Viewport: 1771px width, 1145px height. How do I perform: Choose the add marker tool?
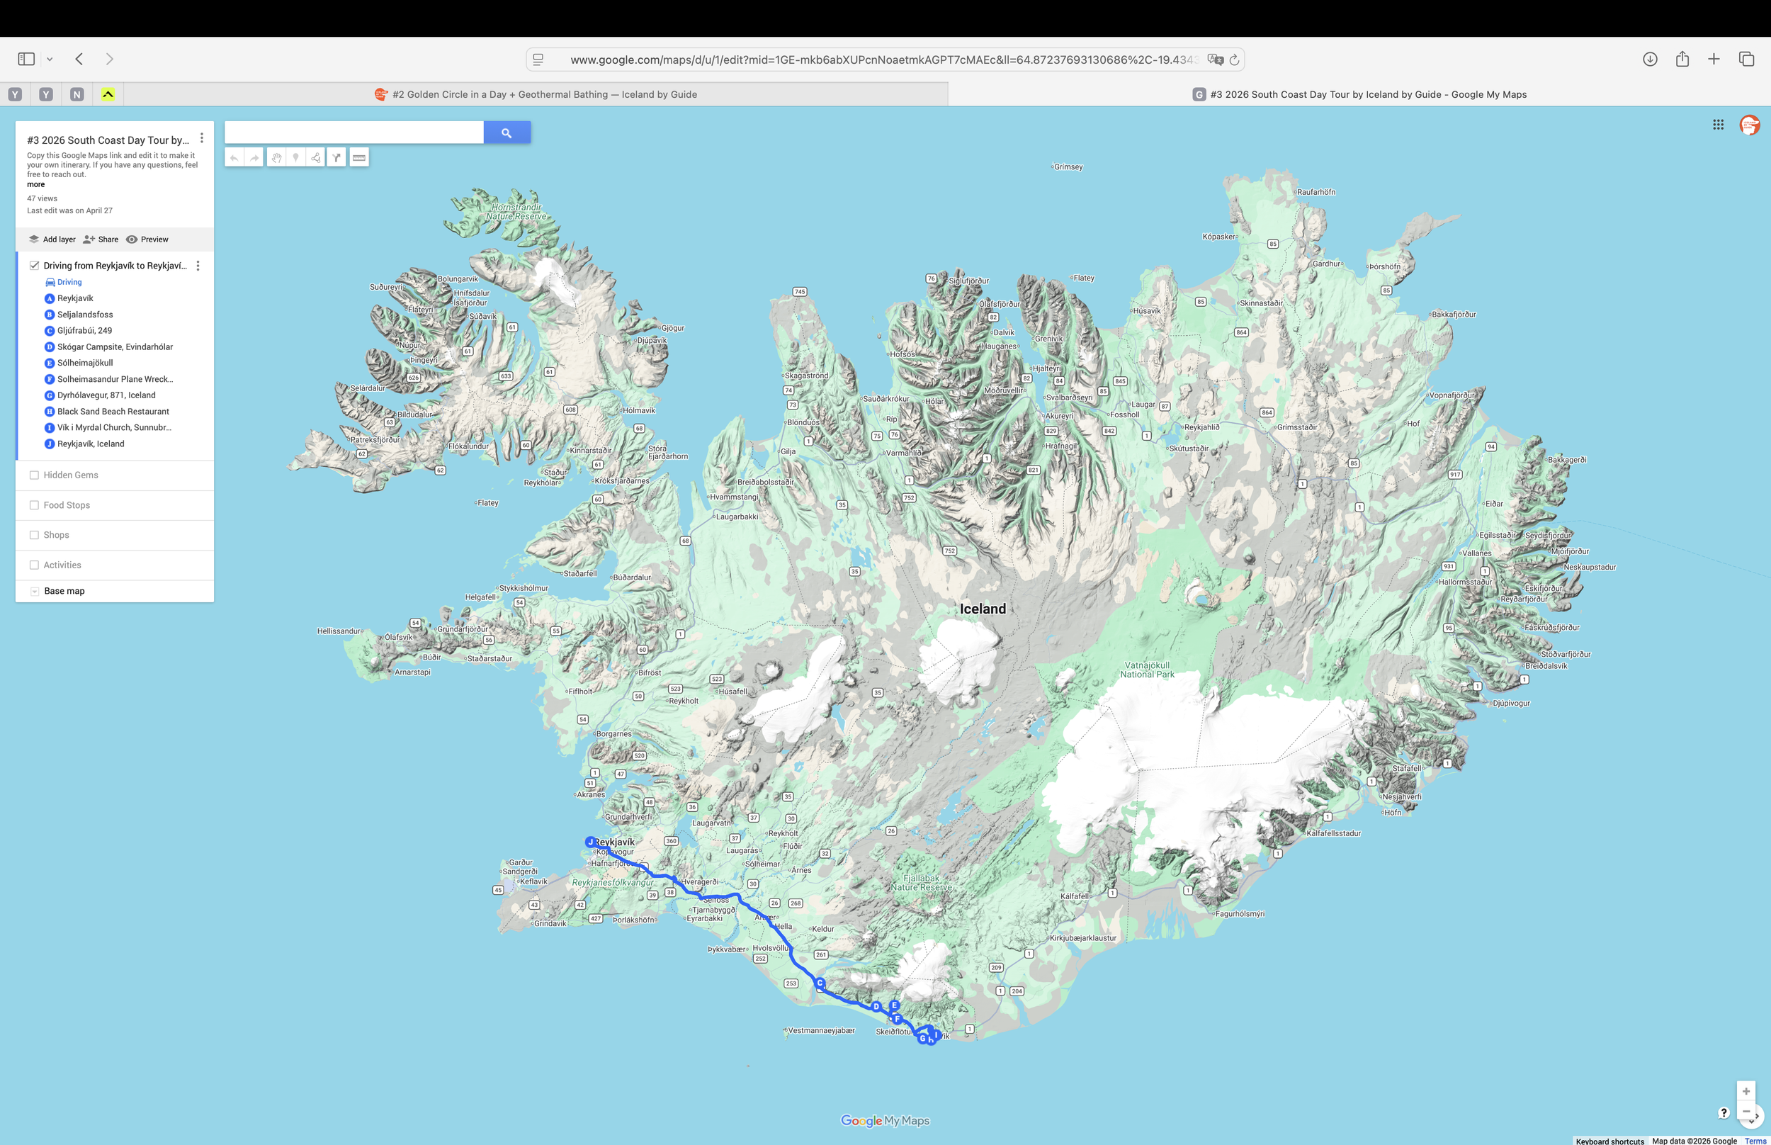click(x=296, y=157)
